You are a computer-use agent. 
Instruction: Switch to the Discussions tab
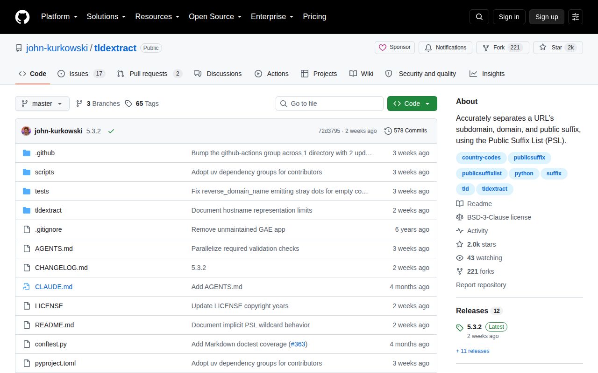(x=218, y=74)
